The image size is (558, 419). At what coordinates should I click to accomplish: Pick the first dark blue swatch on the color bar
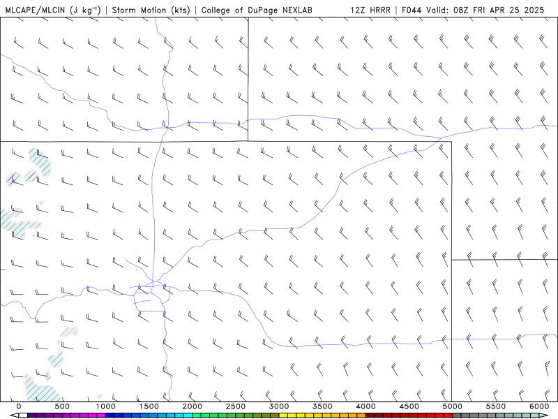110,415
